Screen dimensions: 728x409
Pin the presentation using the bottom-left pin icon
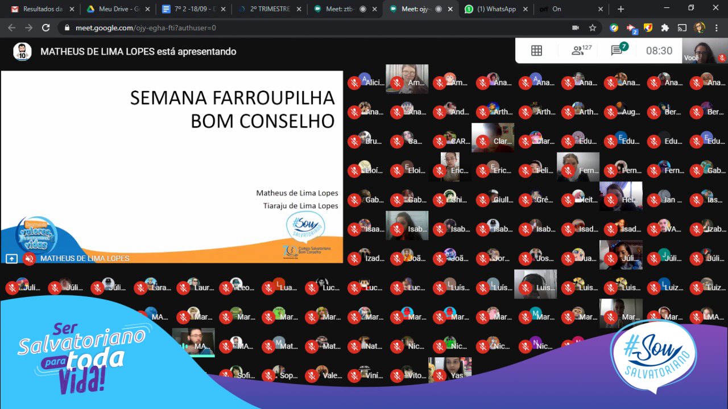tap(11, 258)
